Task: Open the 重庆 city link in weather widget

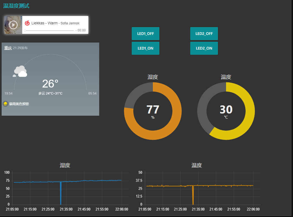Action: pyautogui.click(x=8, y=48)
